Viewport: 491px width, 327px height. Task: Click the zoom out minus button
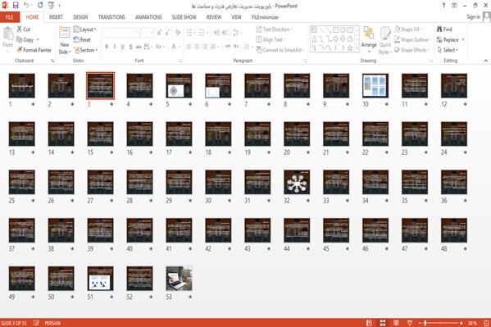point(420,323)
